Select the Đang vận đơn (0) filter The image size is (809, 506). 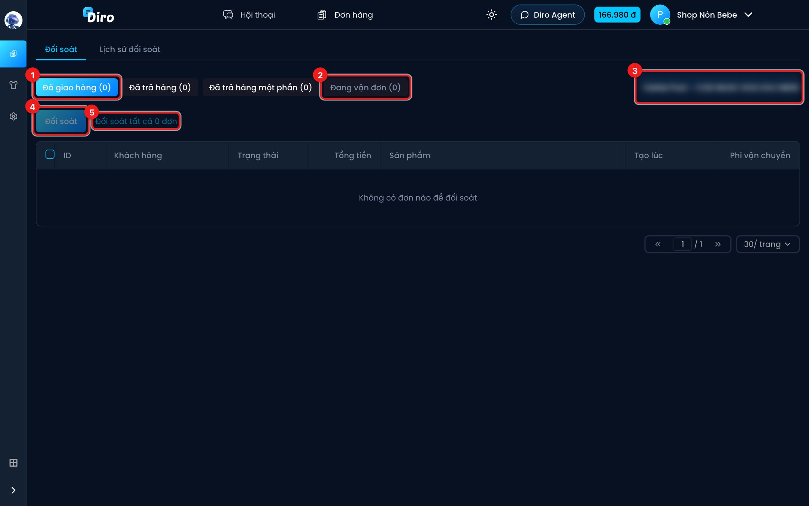(x=366, y=87)
